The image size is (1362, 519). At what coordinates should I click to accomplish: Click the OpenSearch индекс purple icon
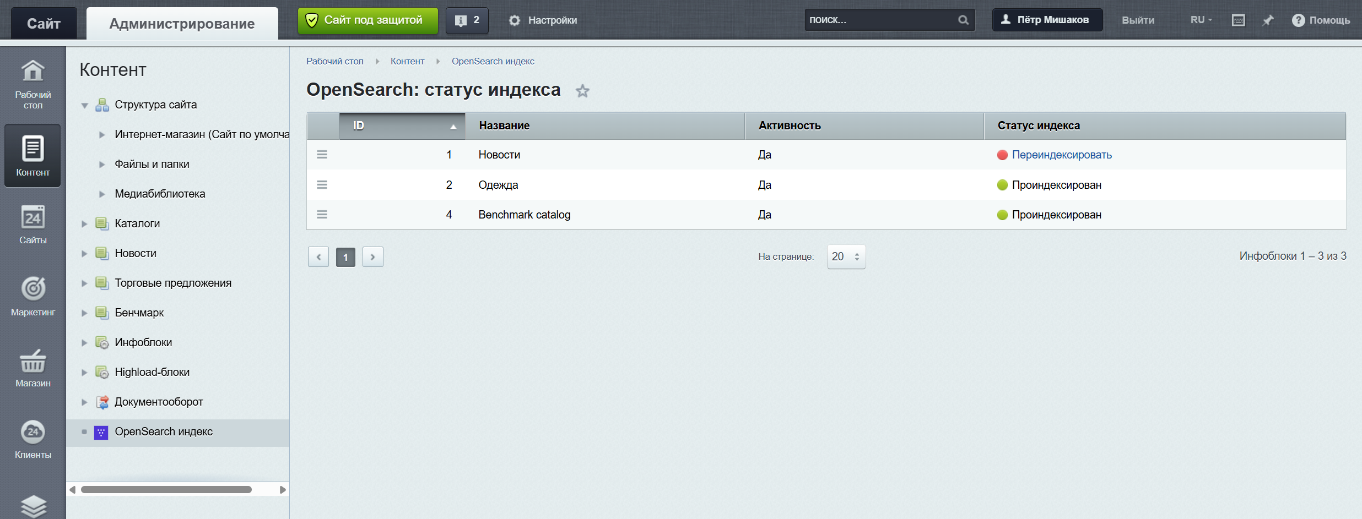click(101, 433)
